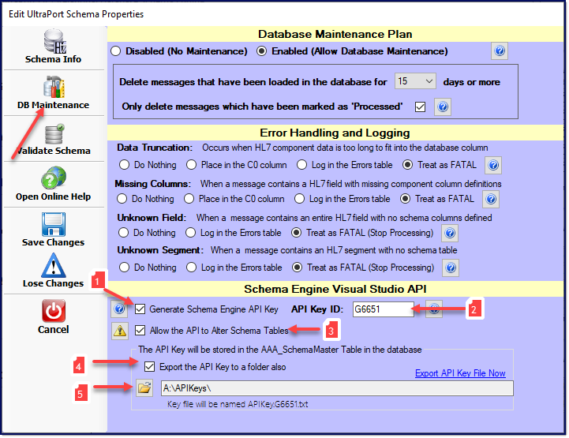Toggle Export the API Key to a folder
Screen dimensions: 569x438
click(x=149, y=366)
